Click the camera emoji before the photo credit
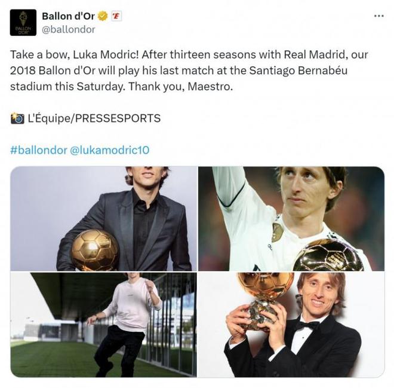394x388 pixels. tap(17, 118)
